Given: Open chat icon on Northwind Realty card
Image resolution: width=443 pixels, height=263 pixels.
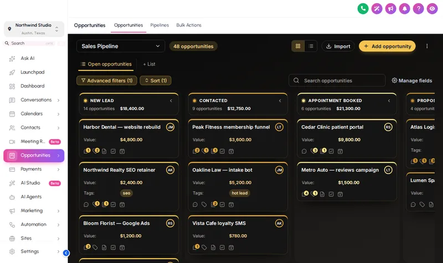Looking at the screenshot, I should pos(86,204).
